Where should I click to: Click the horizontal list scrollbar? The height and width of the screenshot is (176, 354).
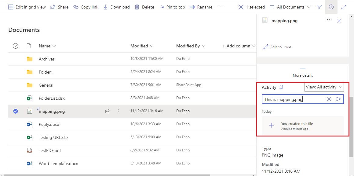107,175
